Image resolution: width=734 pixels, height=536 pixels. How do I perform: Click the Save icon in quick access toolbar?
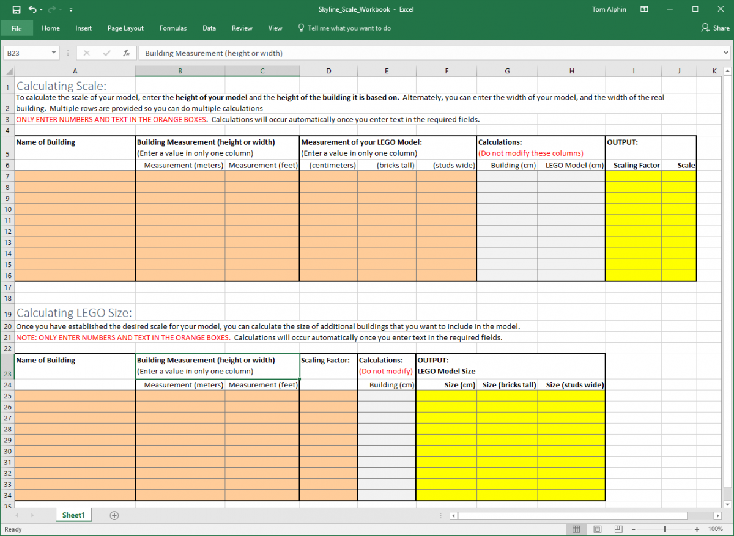pyautogui.click(x=16, y=9)
